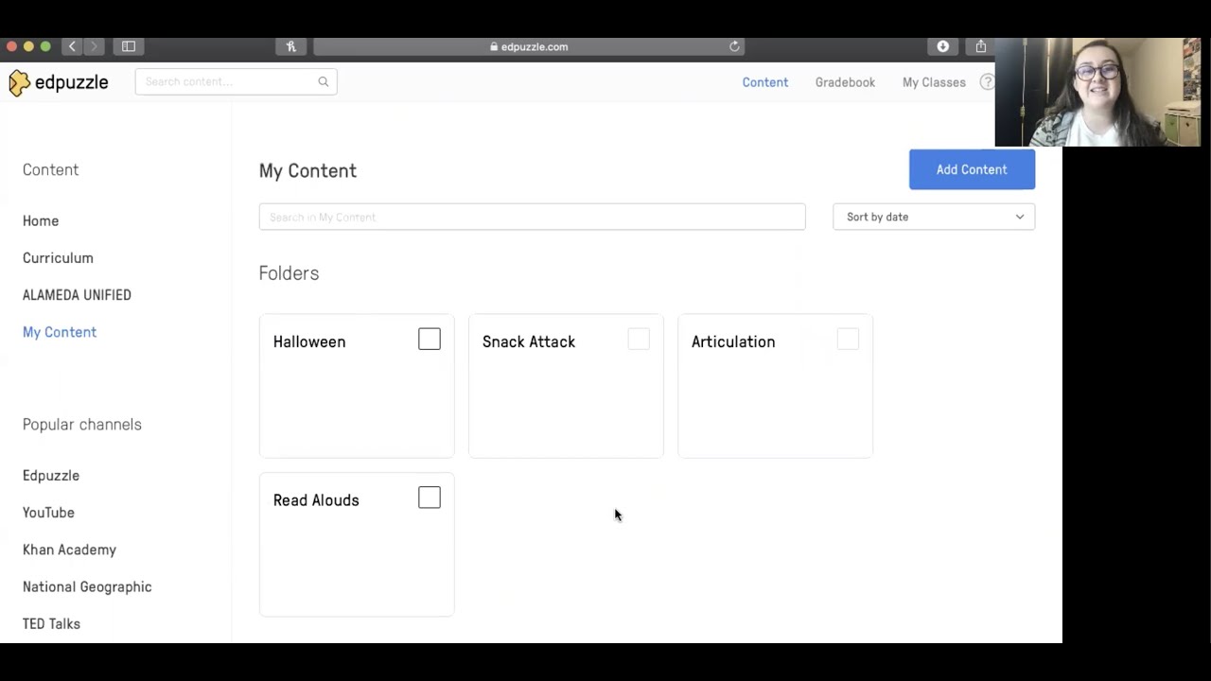Click the Search in My Content field
The image size is (1211, 681).
coord(532,217)
